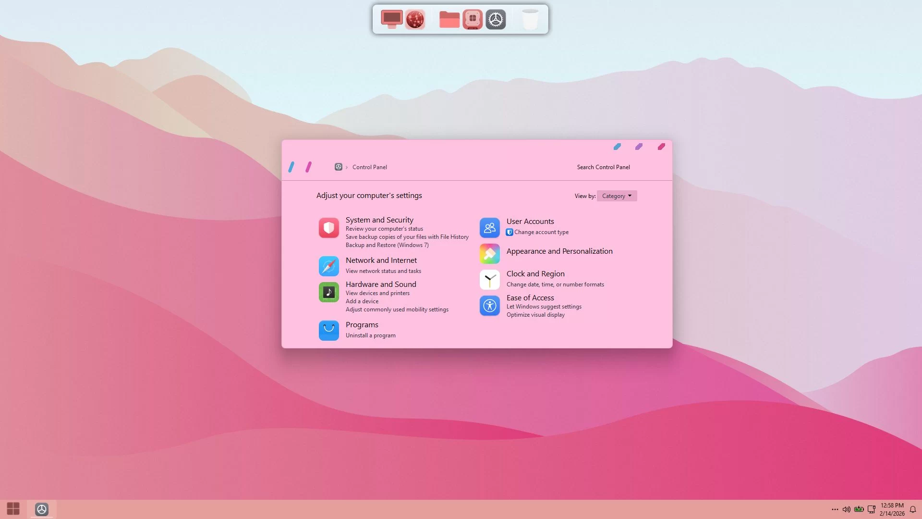Open the Start menu on the taskbar
Image resolution: width=922 pixels, height=519 pixels.
pyautogui.click(x=13, y=509)
